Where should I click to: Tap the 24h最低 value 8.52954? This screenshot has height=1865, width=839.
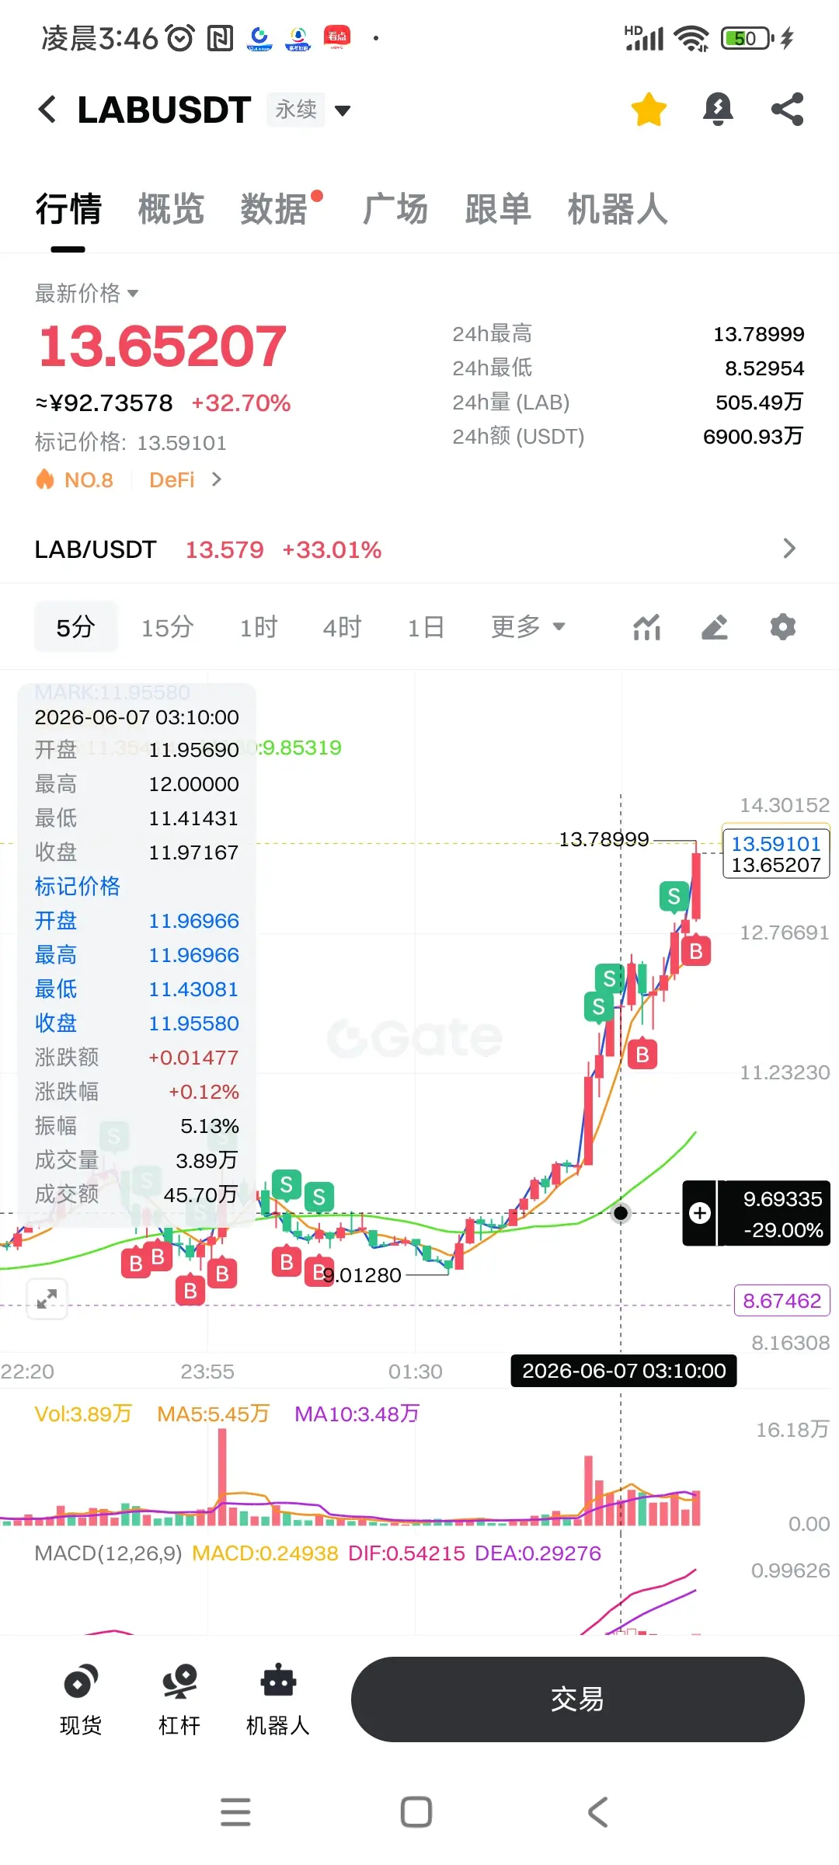764,368
